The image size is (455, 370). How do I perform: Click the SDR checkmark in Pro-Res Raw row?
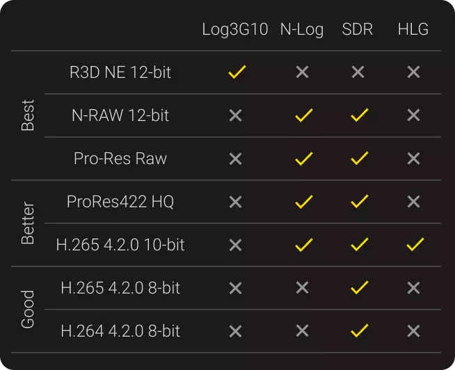pos(359,159)
